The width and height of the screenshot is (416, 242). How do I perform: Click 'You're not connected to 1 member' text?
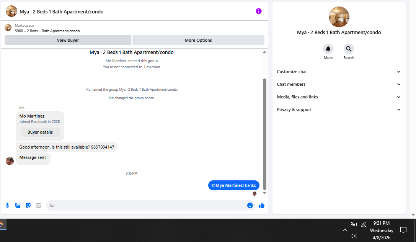[132, 67]
